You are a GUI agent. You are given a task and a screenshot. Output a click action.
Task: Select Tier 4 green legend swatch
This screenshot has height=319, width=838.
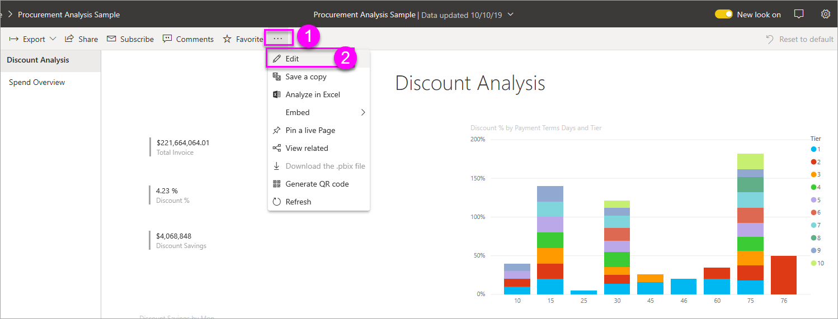click(813, 187)
